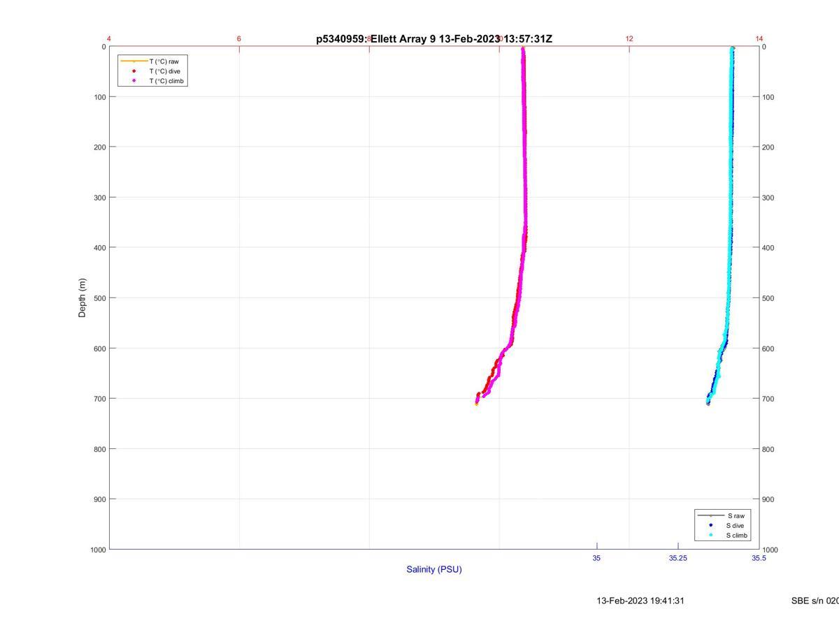Click the dark blue marker for S dive legend

coord(710,525)
